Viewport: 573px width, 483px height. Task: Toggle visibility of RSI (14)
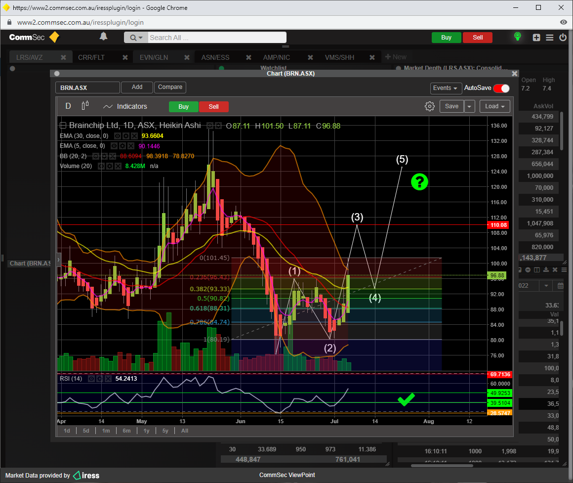pyautogui.click(x=91, y=379)
